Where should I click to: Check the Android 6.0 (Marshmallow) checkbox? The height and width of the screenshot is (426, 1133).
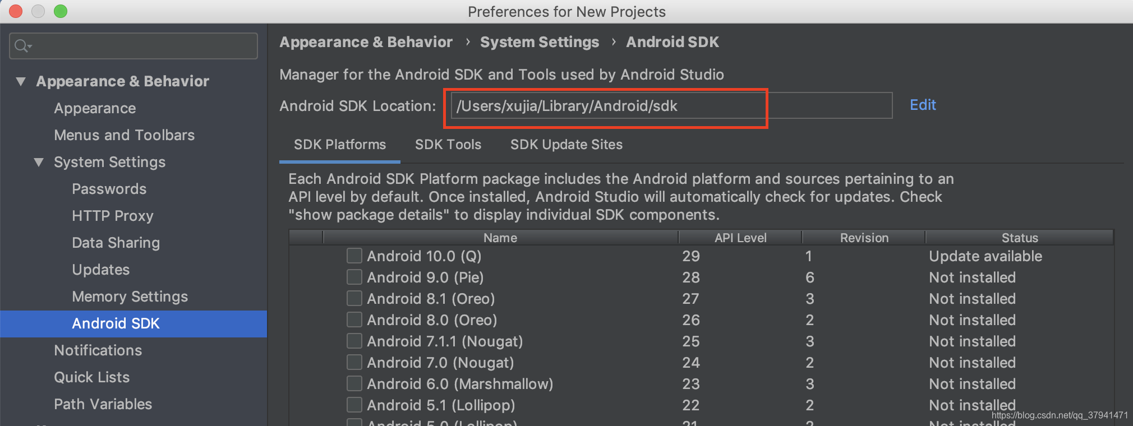354,383
